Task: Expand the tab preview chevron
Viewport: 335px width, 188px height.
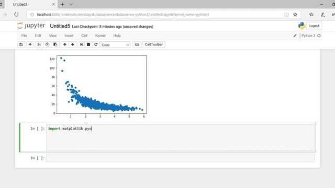Action: point(71,4)
